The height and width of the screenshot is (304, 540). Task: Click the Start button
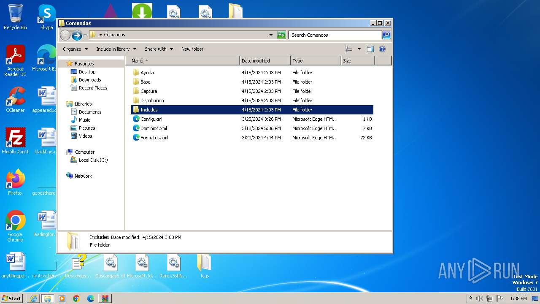pyautogui.click(x=11, y=298)
